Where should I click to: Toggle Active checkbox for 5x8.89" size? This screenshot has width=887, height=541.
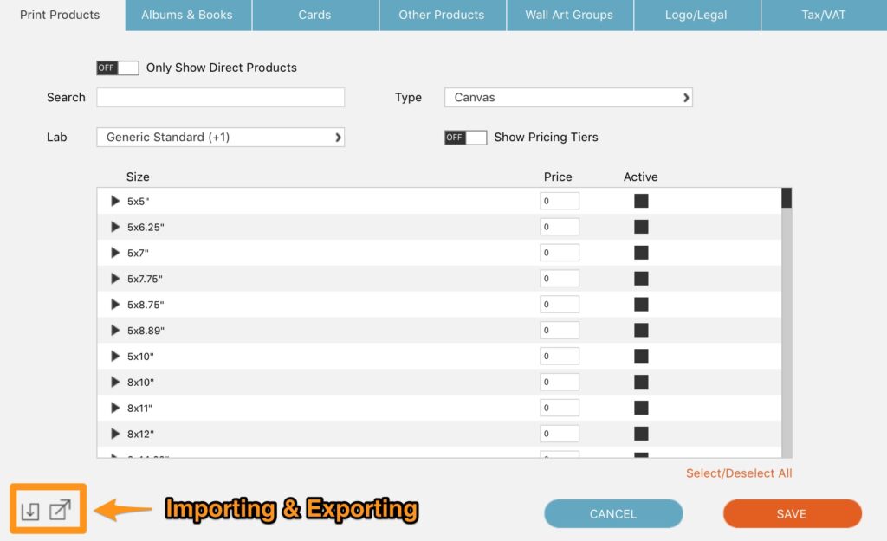point(641,330)
